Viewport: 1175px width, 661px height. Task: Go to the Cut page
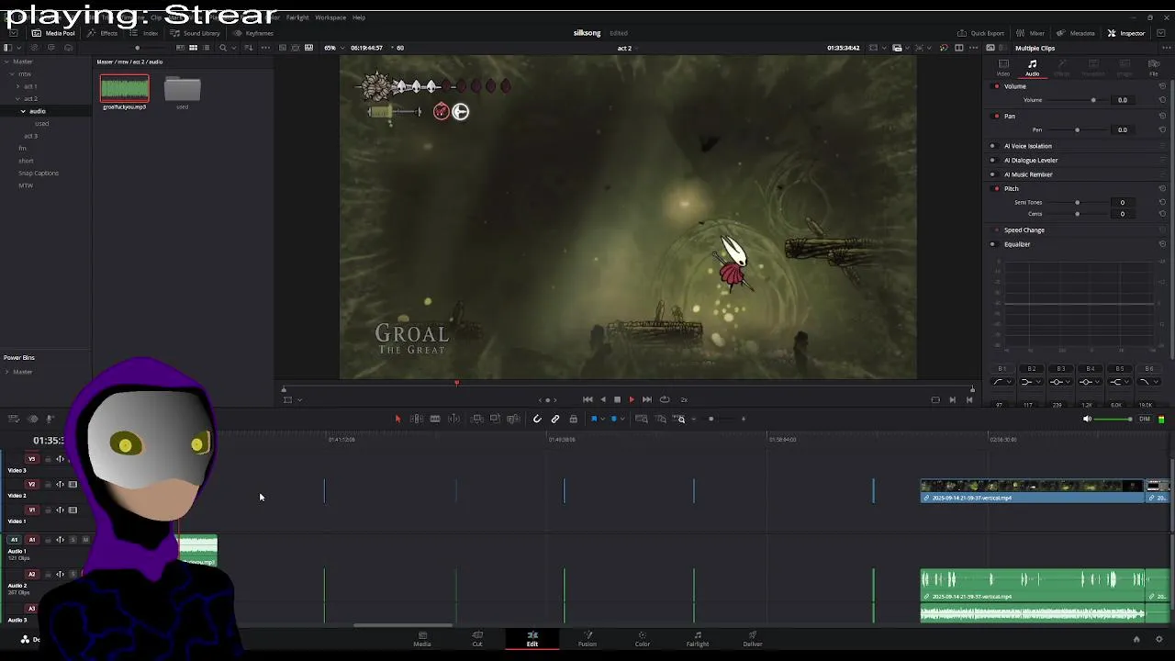[477, 639]
